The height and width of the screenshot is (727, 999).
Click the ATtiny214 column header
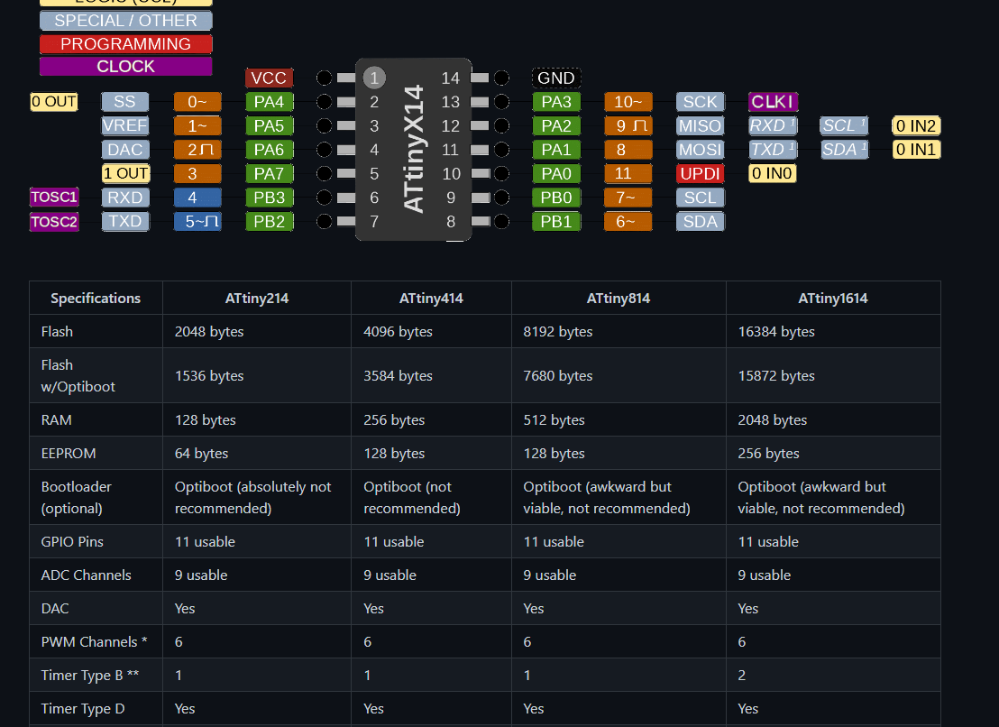click(257, 299)
